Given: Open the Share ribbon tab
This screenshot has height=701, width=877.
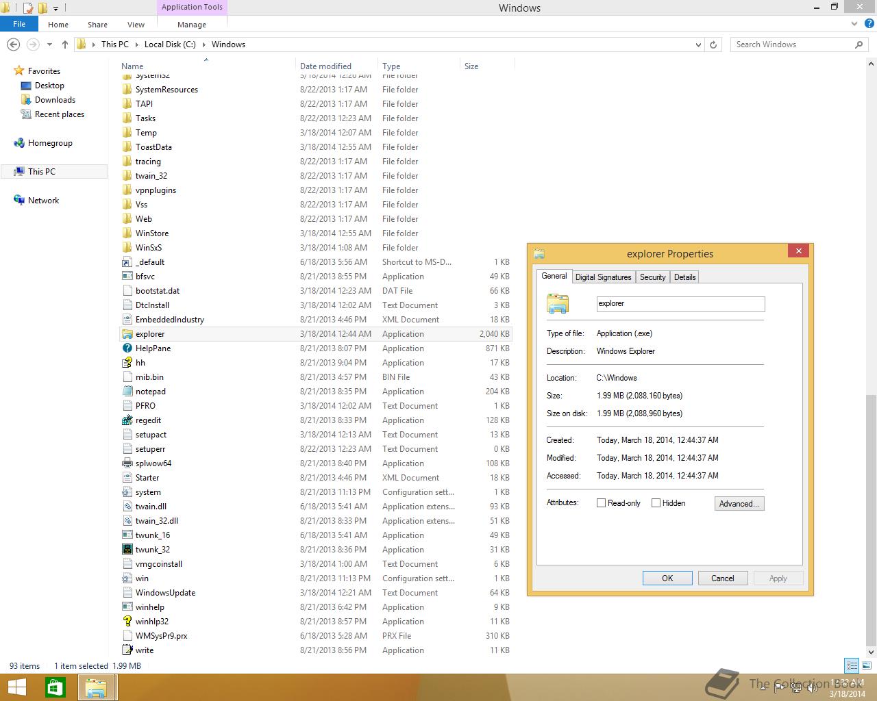Looking at the screenshot, I should (x=97, y=24).
